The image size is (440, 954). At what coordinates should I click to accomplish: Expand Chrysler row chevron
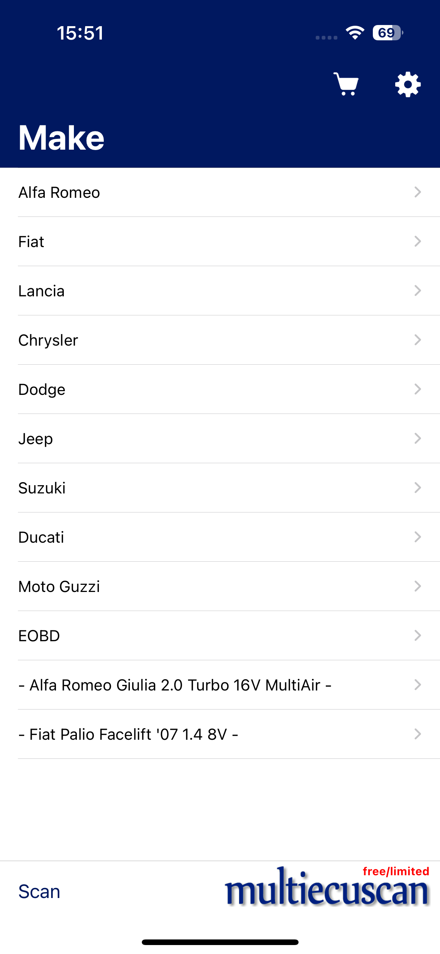(418, 340)
